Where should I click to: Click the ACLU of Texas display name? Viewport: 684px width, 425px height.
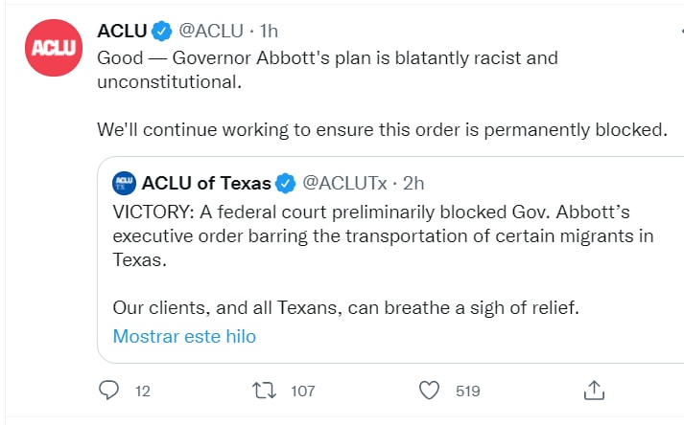pos(206,182)
